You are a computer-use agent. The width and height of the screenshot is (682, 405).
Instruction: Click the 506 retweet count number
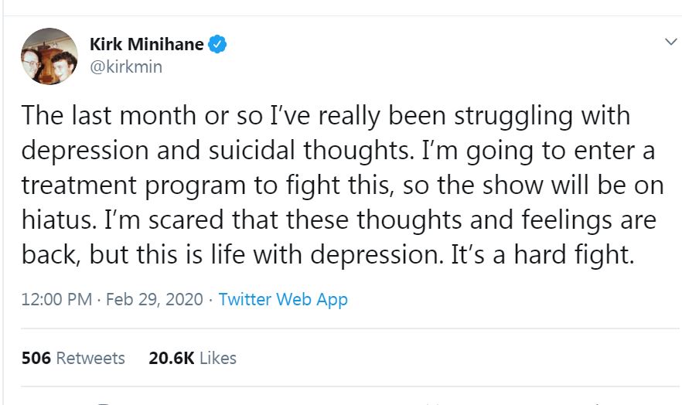[x=36, y=358]
